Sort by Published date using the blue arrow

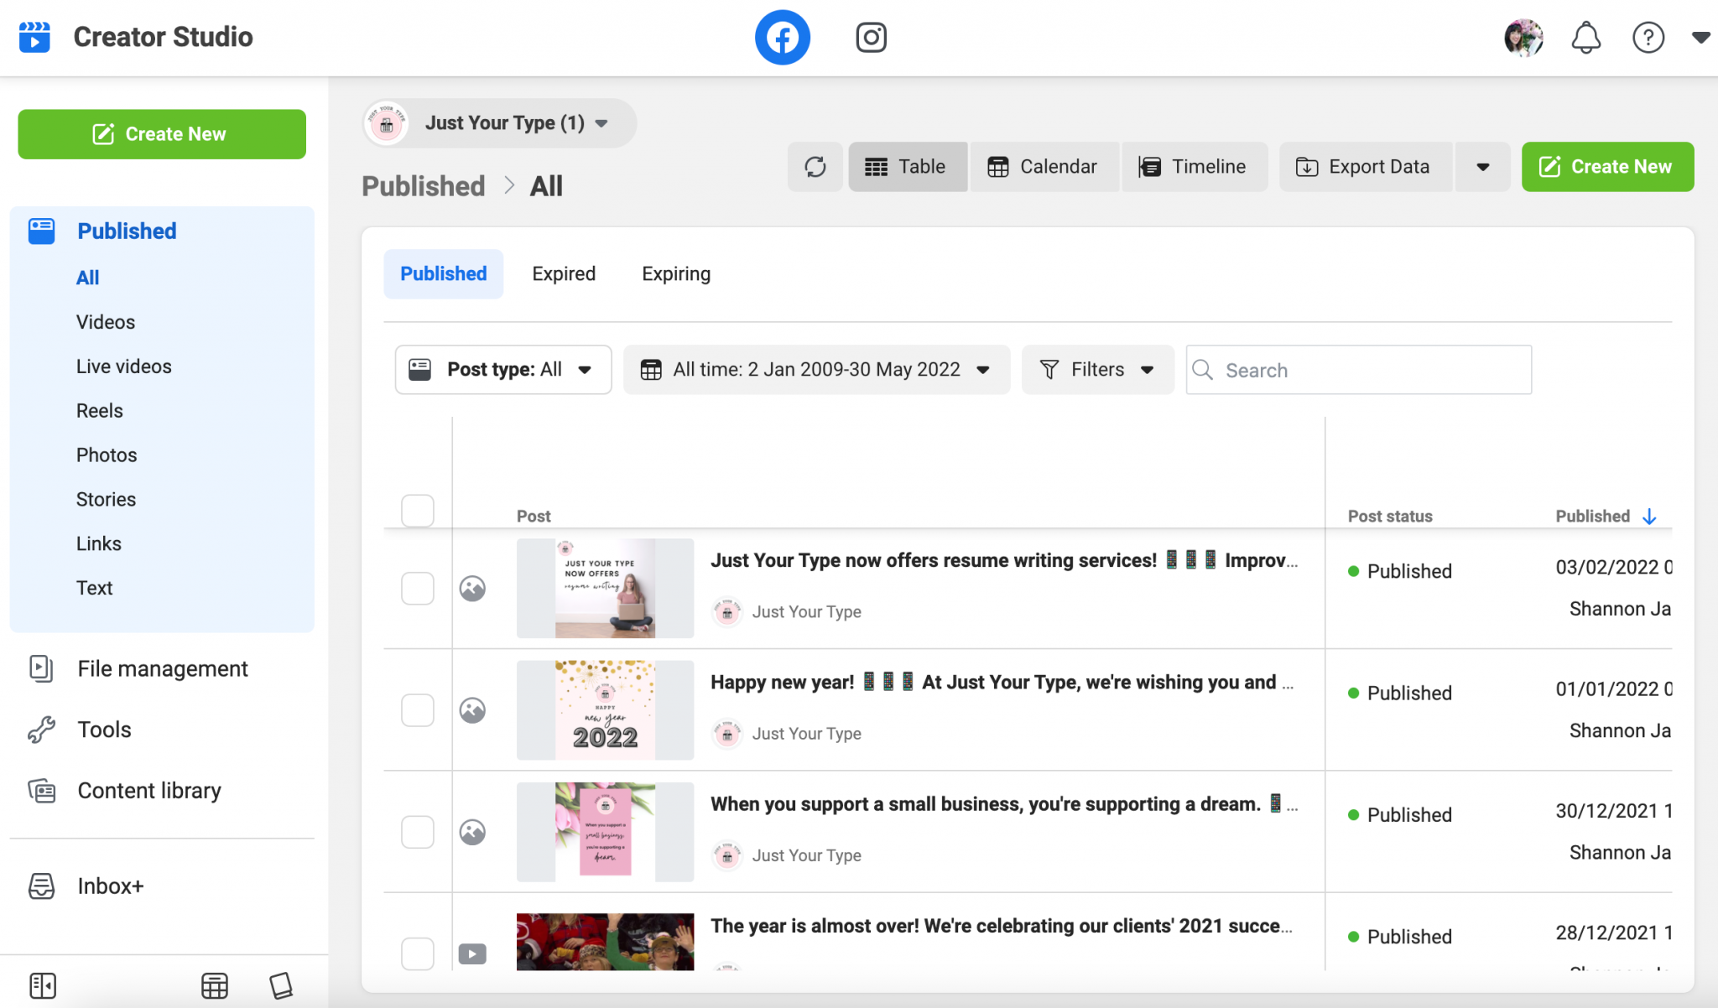[1649, 516]
